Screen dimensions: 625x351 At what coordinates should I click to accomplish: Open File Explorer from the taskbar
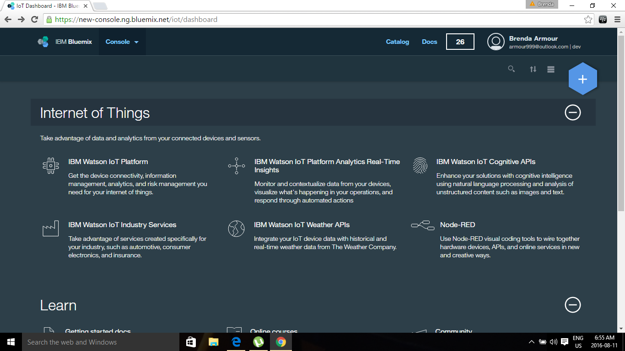(x=214, y=342)
